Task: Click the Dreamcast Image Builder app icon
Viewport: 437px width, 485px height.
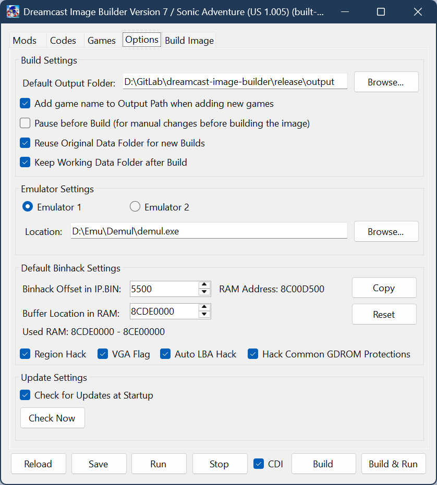Action: [x=13, y=11]
